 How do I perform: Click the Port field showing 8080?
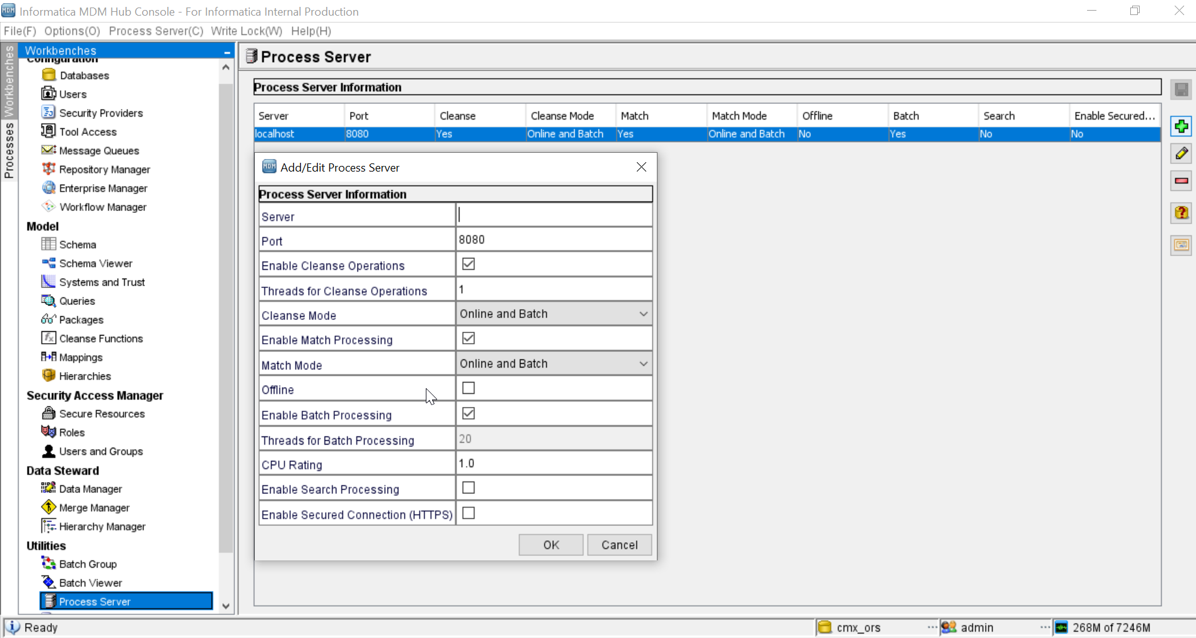click(x=554, y=240)
